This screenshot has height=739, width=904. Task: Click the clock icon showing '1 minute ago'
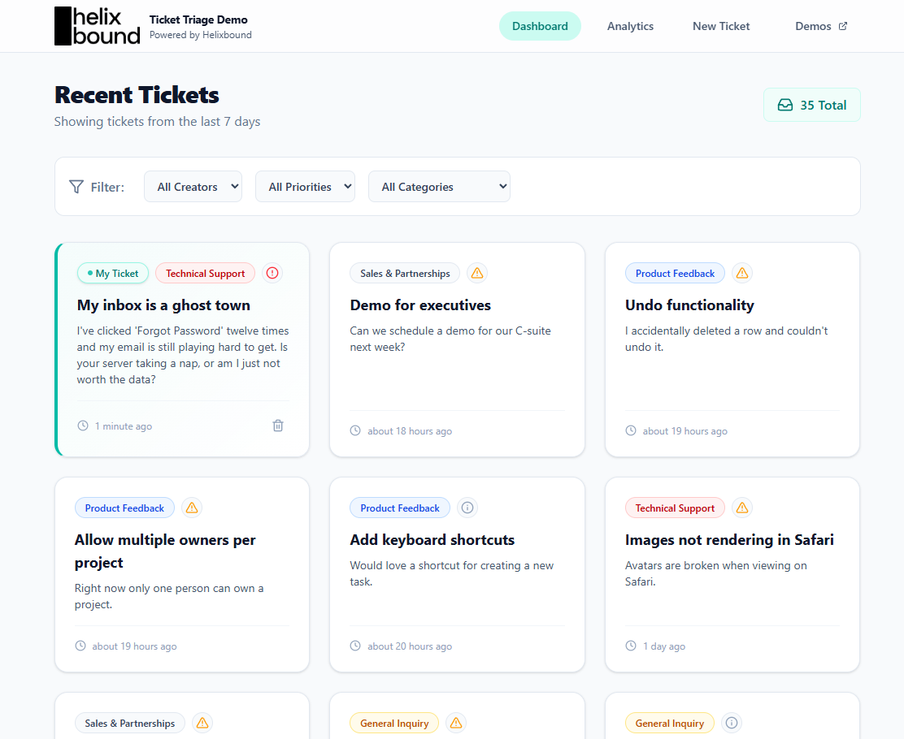82,426
